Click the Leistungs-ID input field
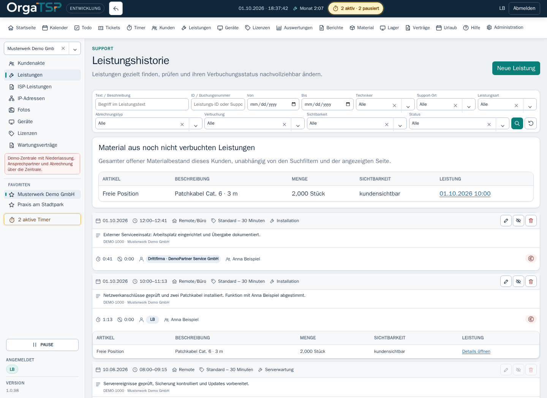 (218, 104)
